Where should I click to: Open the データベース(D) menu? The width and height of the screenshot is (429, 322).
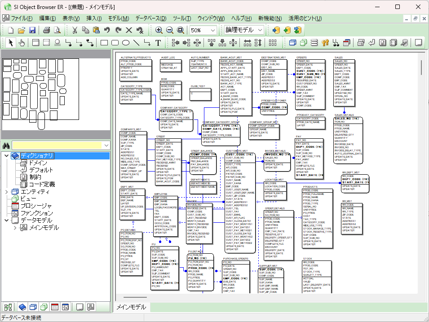[151, 18]
